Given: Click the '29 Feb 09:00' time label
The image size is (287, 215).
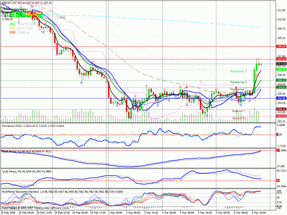Looking at the screenshot, I should 80,213.
